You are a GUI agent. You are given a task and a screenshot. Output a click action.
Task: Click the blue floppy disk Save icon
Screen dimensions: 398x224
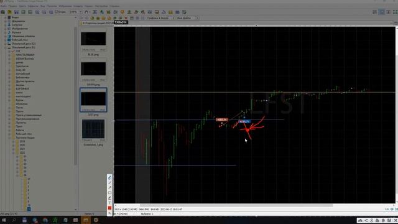tap(17, 12)
